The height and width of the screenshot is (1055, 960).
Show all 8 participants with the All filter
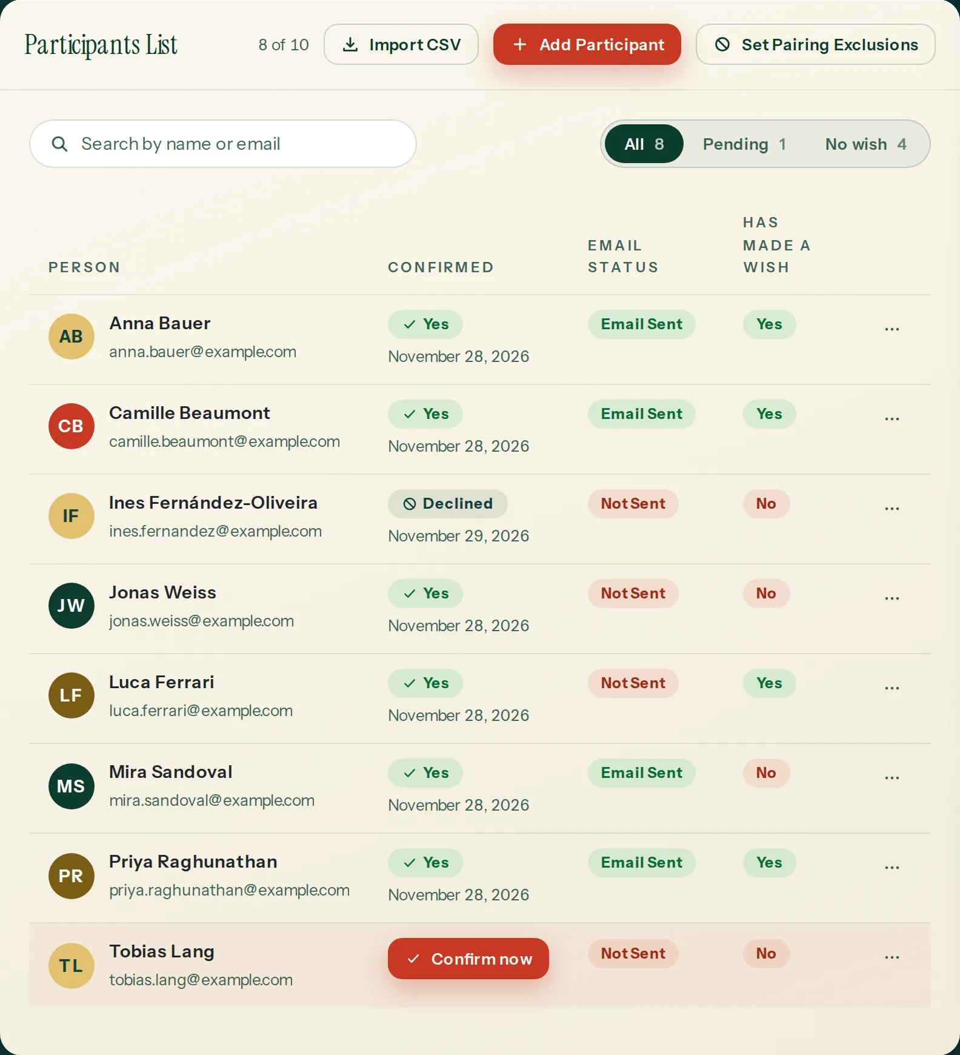tap(644, 144)
